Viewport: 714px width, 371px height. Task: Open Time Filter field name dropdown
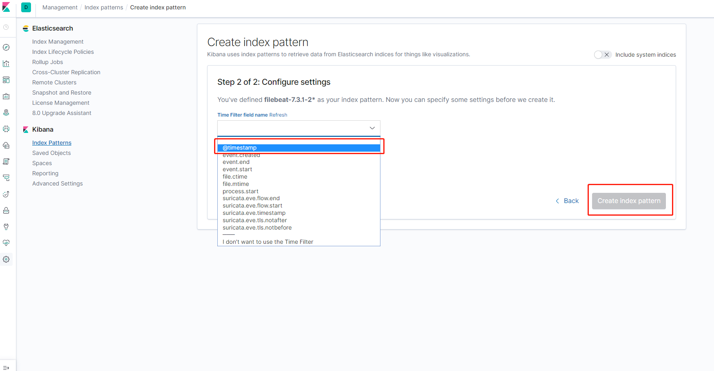point(299,128)
